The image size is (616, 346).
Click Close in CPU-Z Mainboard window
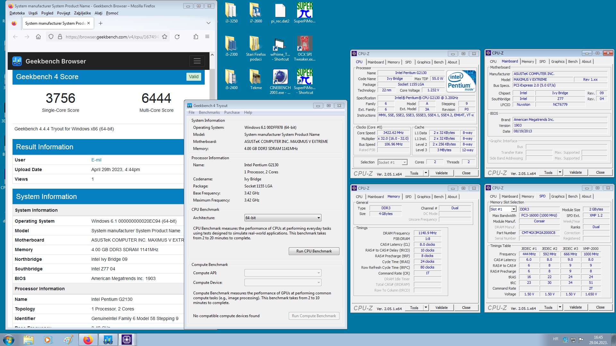(600, 172)
